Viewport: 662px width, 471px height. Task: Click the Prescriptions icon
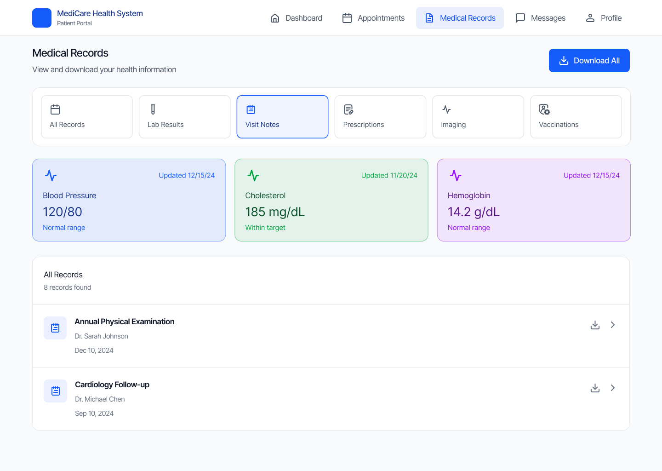(348, 109)
